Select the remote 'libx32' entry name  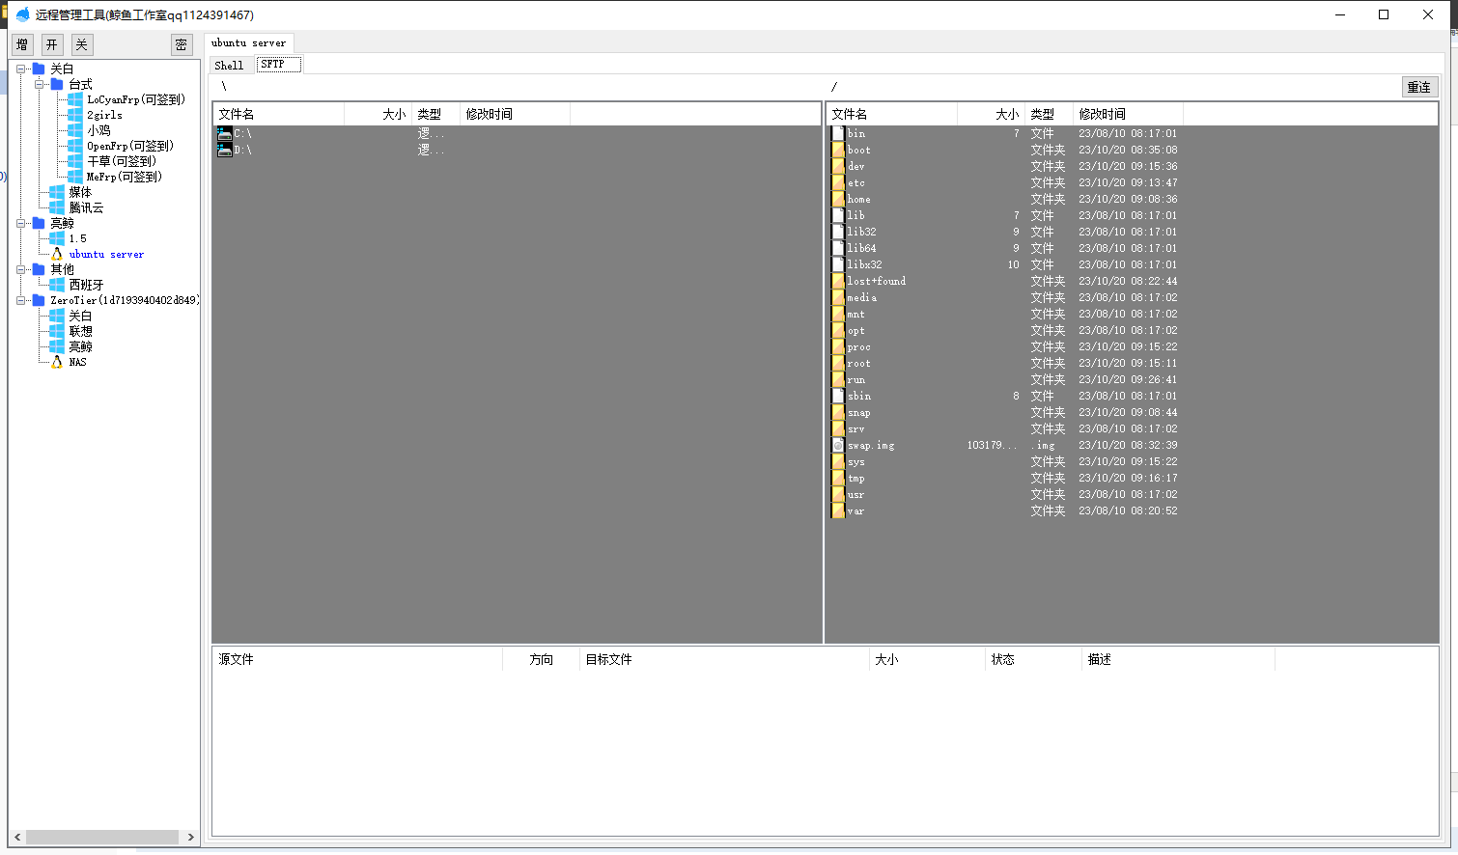(x=864, y=264)
